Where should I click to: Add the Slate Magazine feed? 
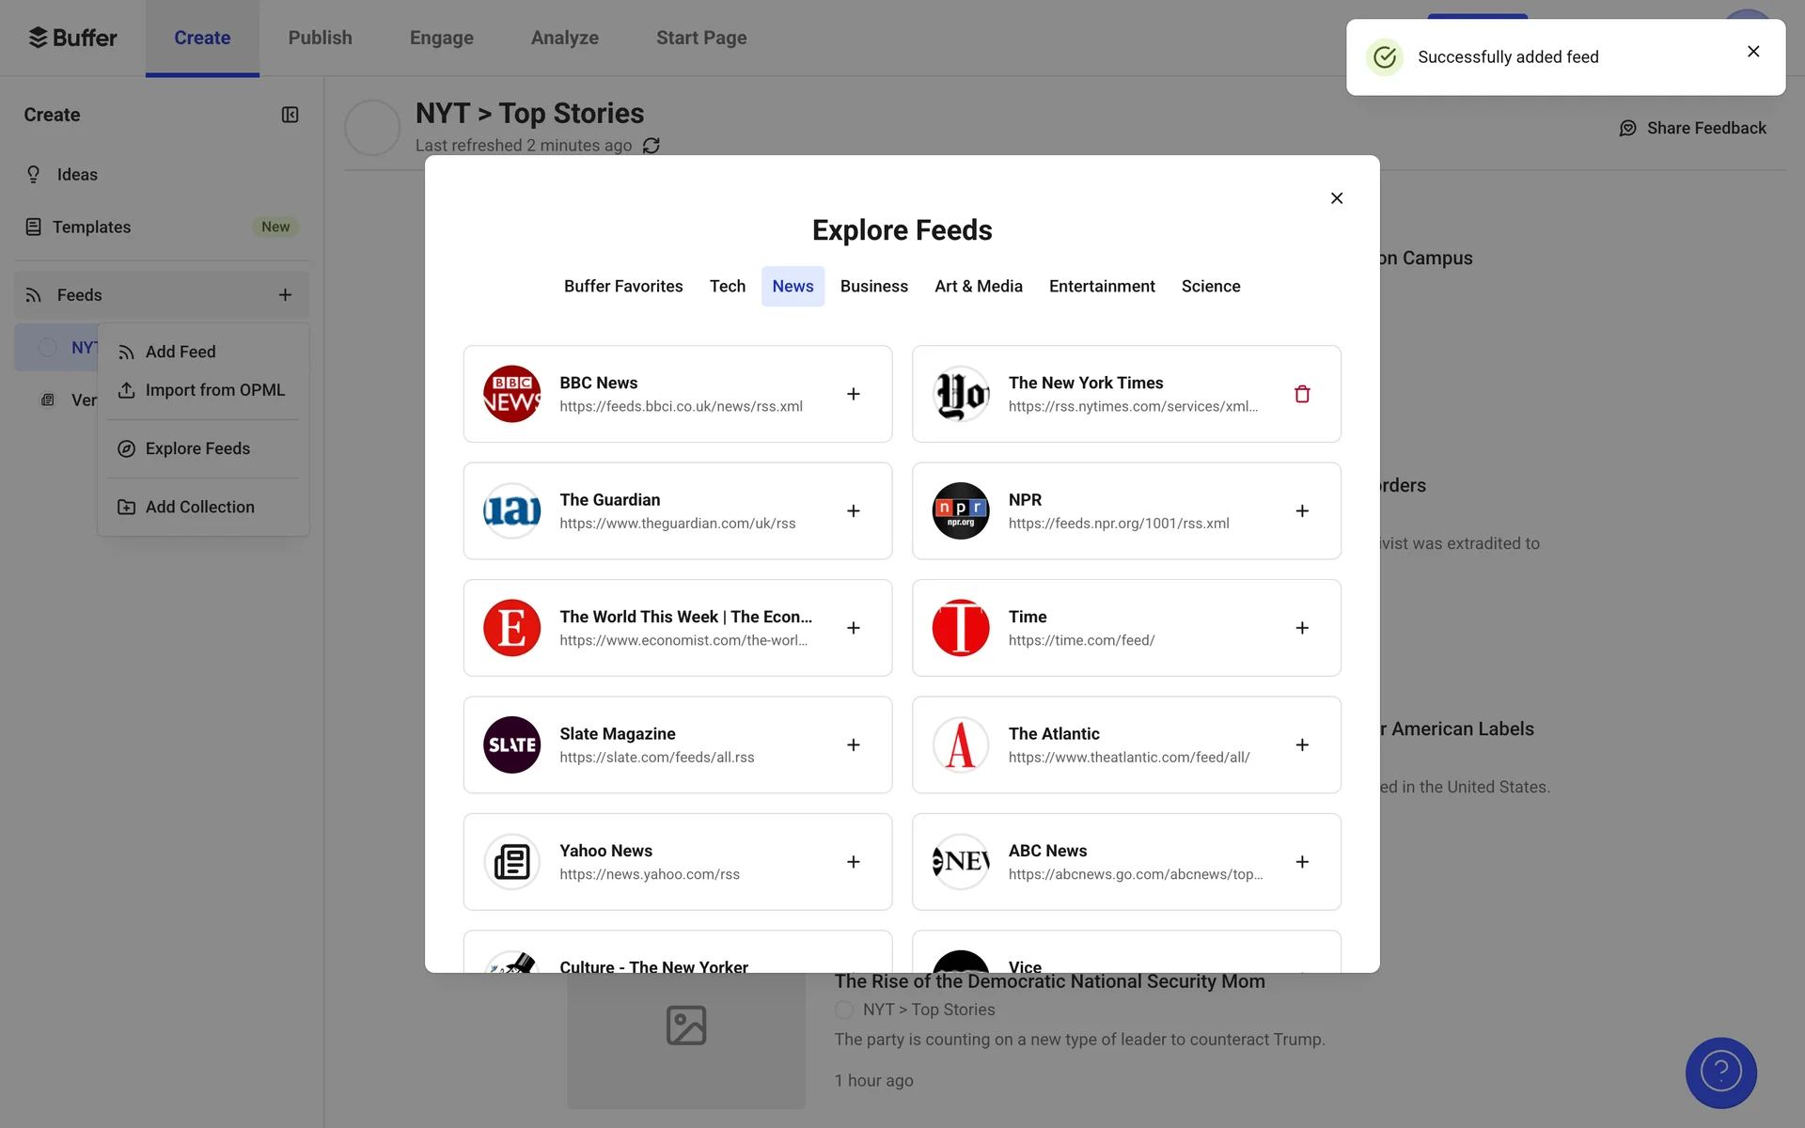tap(853, 744)
